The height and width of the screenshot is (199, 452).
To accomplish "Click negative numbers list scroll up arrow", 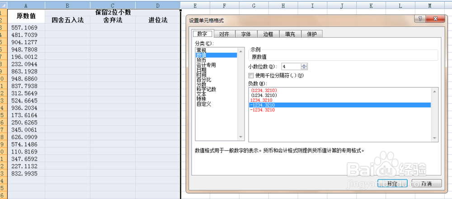I will 434,91.
